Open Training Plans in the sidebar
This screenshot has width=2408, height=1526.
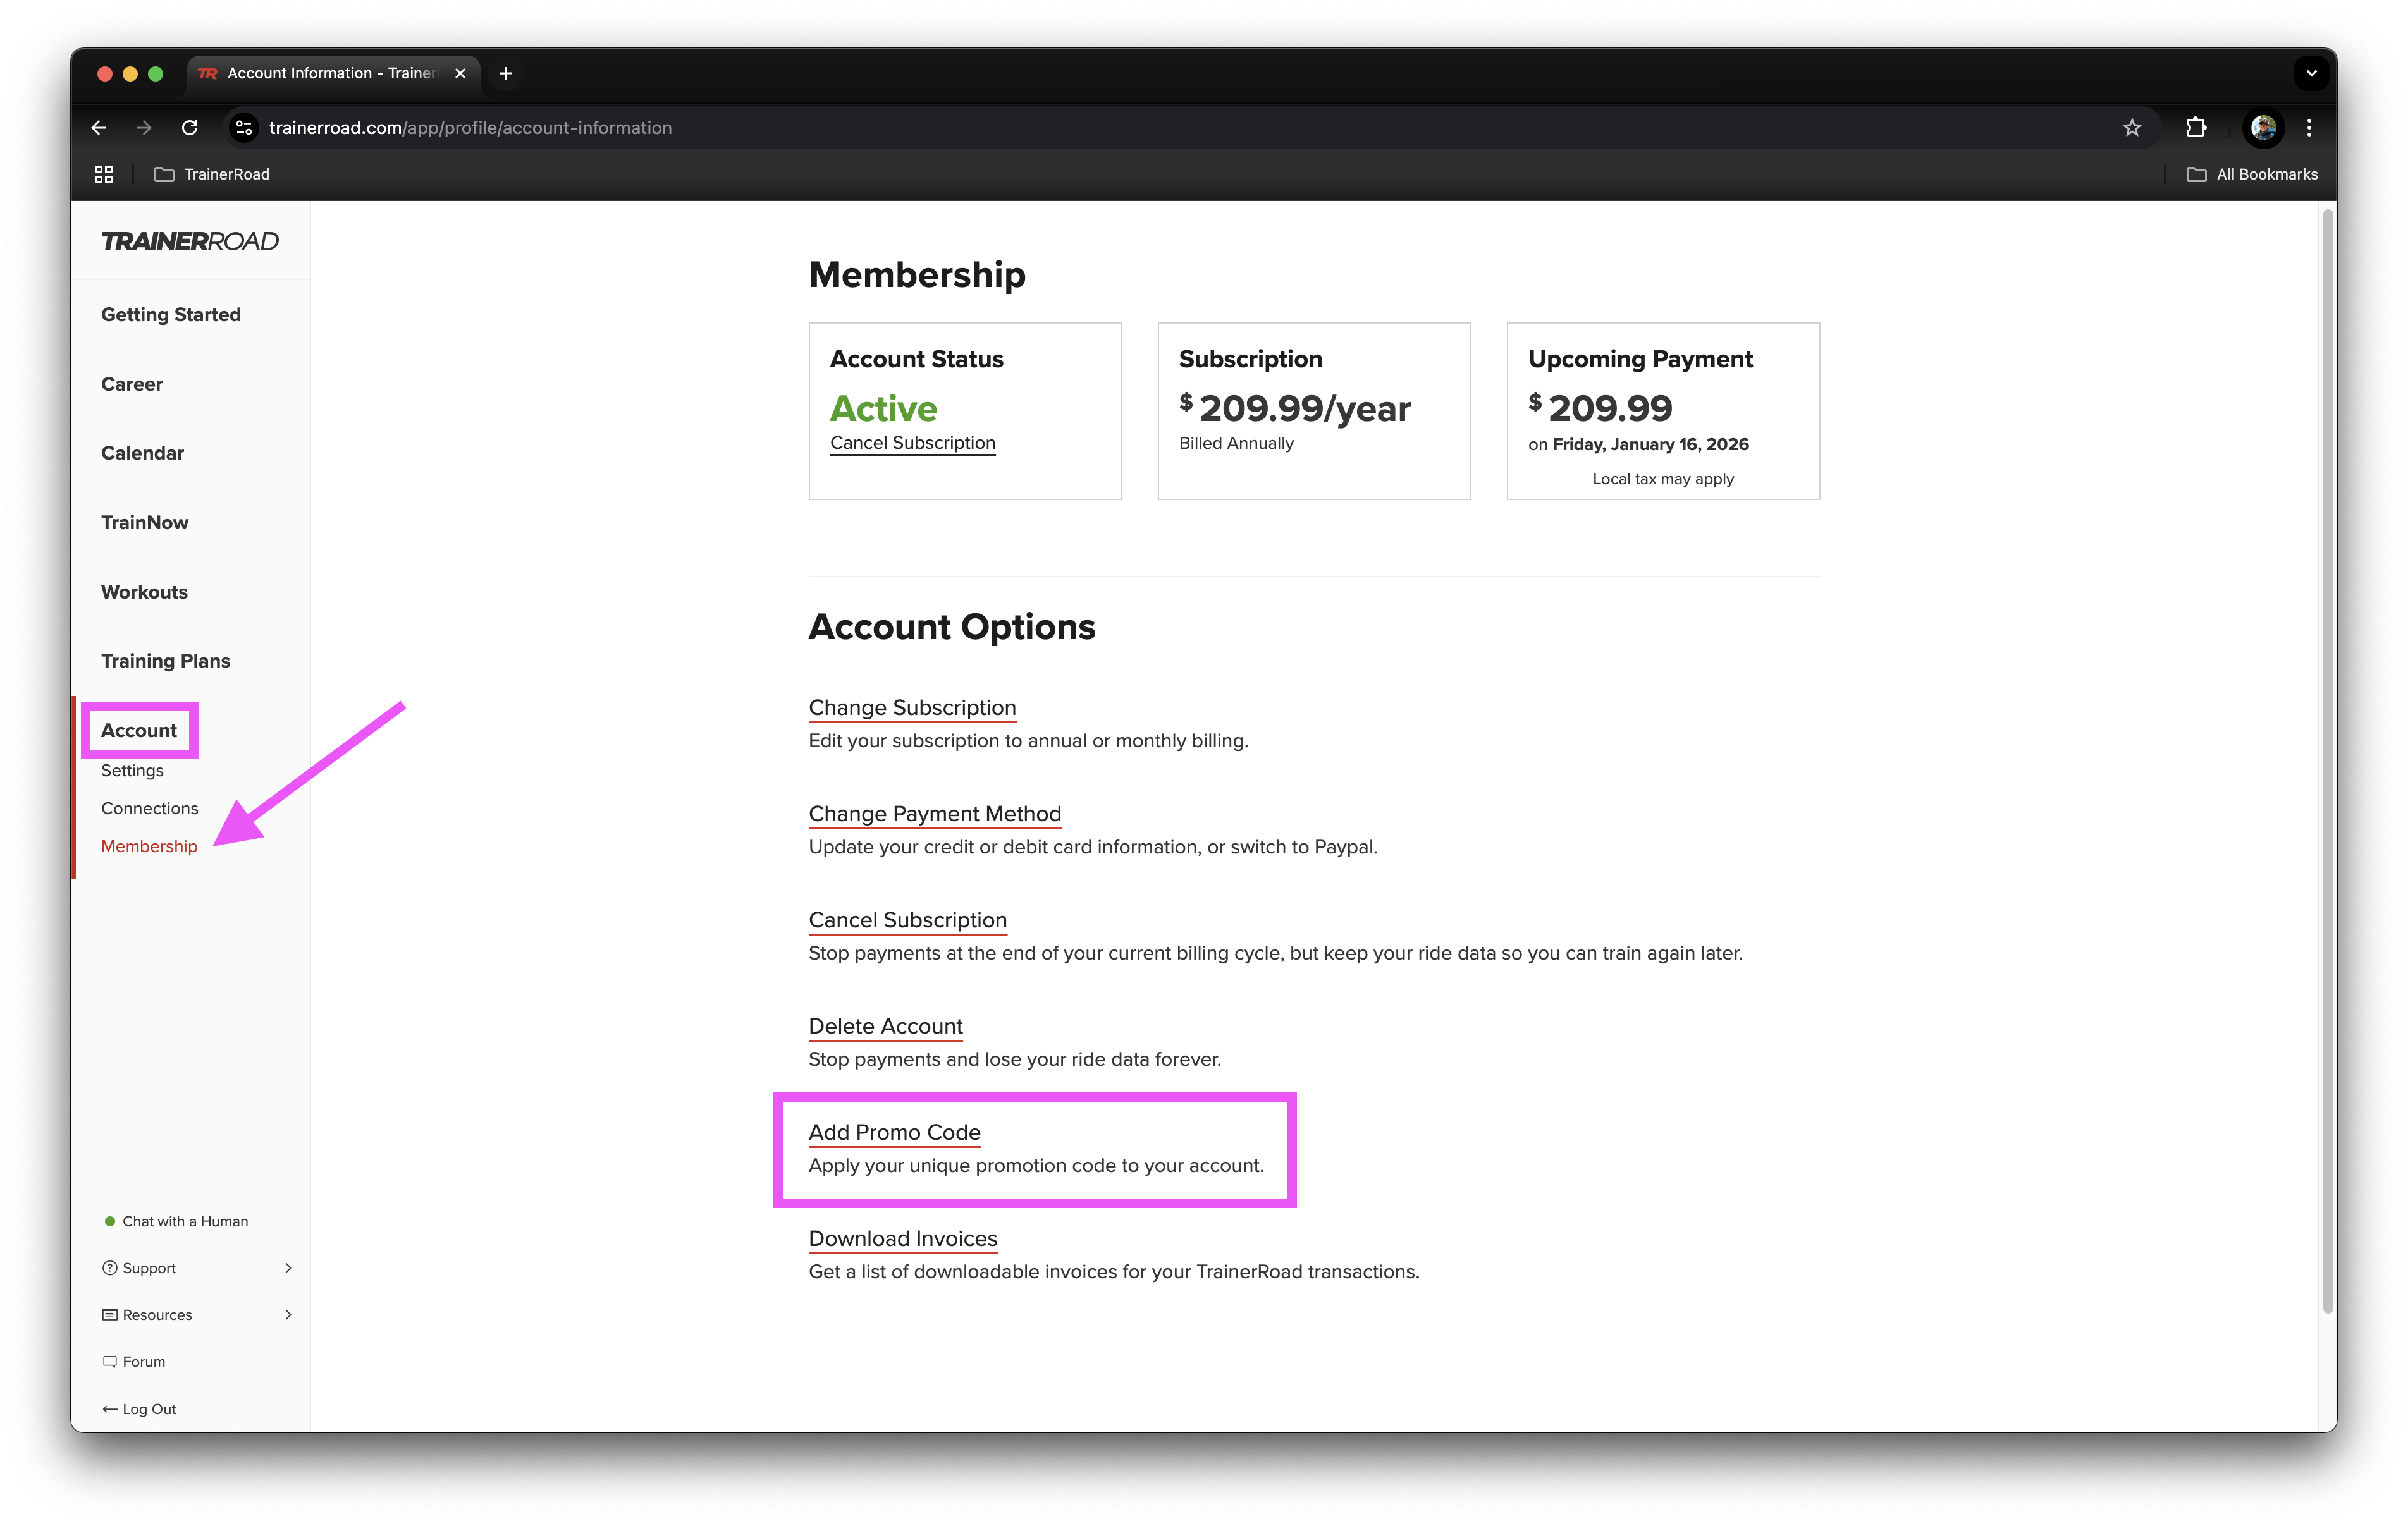[x=165, y=661]
